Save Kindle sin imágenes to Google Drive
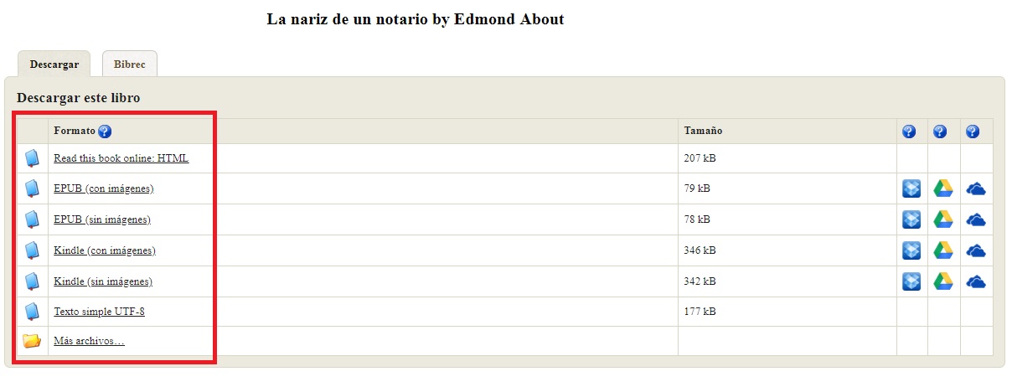The width and height of the screenshot is (1012, 387). click(943, 281)
